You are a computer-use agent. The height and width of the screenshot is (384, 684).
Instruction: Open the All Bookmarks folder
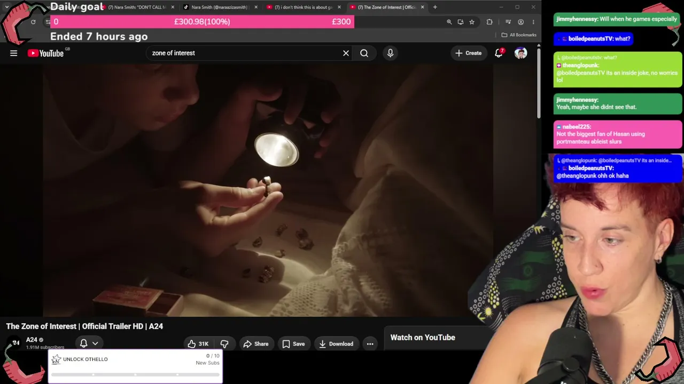click(x=519, y=35)
